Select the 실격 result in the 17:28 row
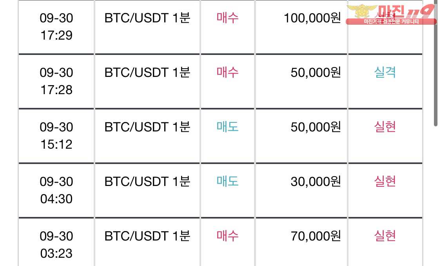 point(385,72)
